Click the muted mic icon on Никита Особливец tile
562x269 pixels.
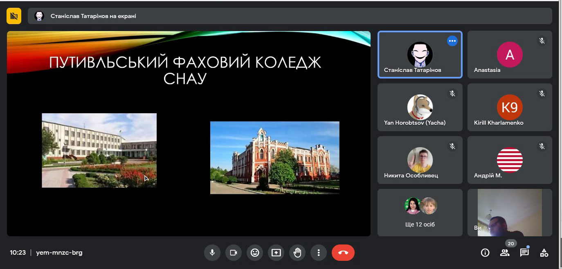point(452,146)
